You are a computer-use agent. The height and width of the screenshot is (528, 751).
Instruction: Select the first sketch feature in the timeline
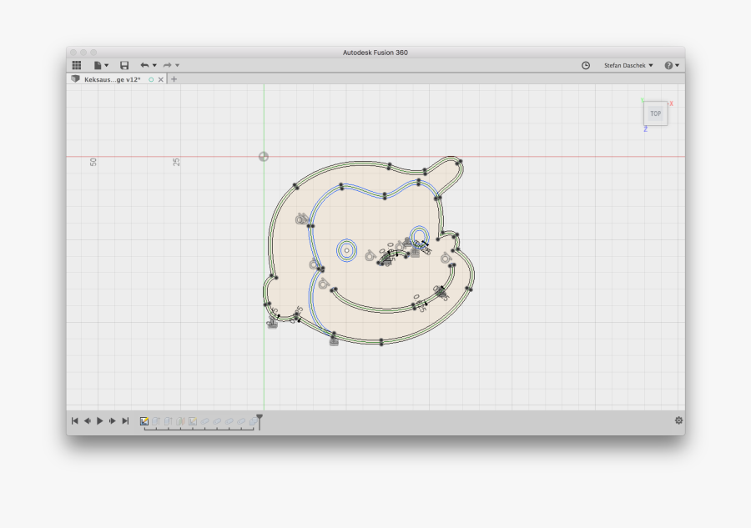pos(144,421)
